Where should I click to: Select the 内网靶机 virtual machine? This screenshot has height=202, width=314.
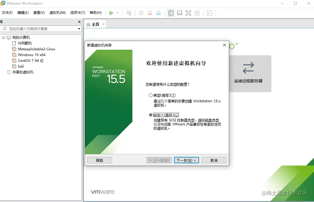[25, 43]
